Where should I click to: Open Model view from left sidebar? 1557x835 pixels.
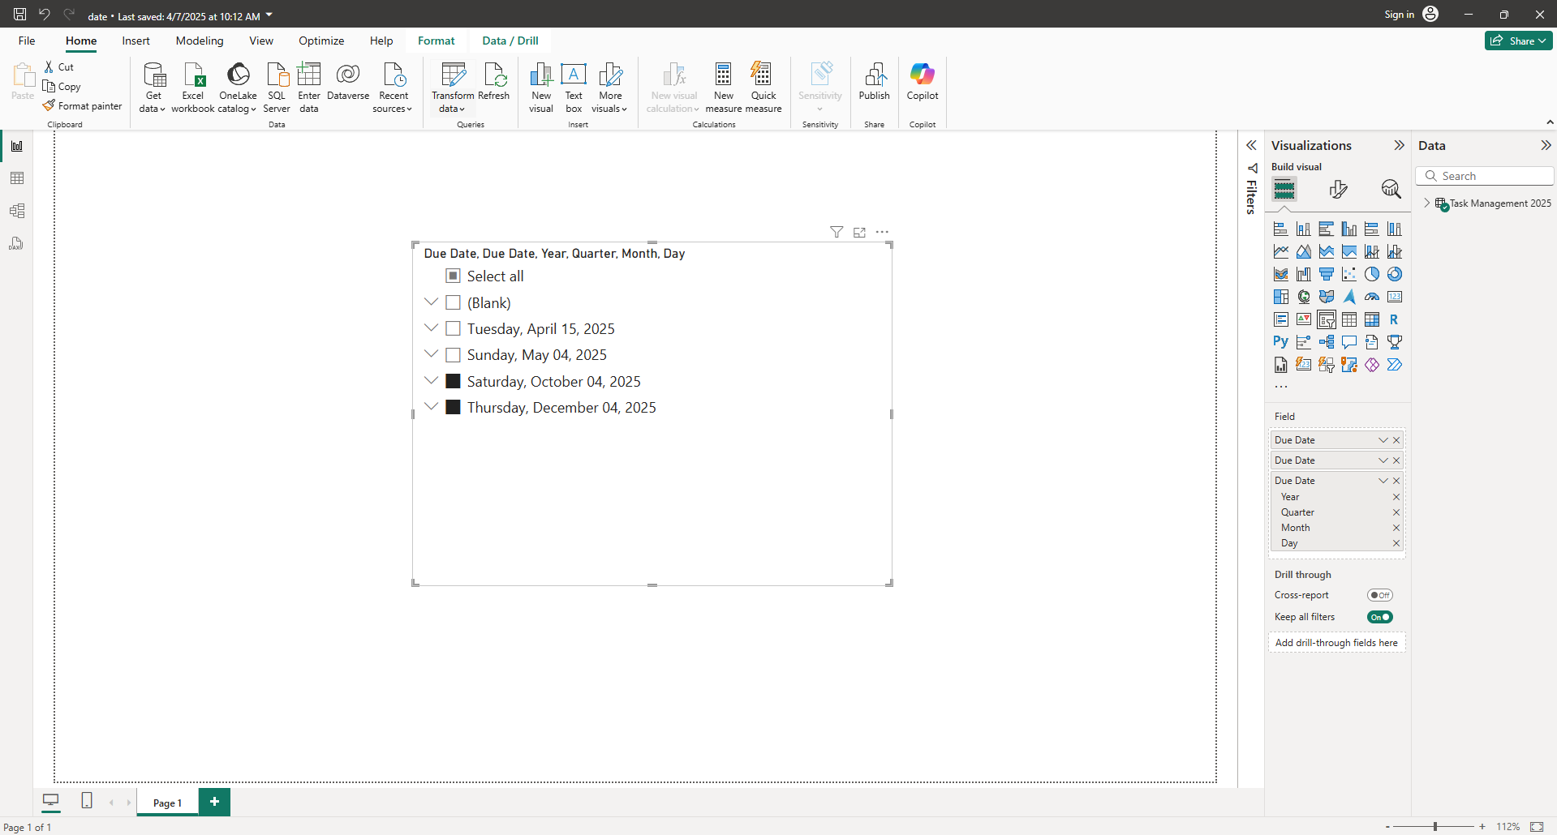pyautogui.click(x=17, y=211)
